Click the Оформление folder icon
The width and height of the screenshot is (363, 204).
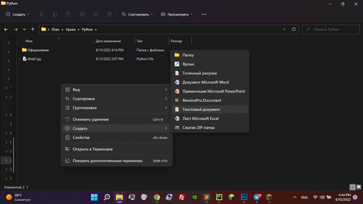(x=25, y=50)
